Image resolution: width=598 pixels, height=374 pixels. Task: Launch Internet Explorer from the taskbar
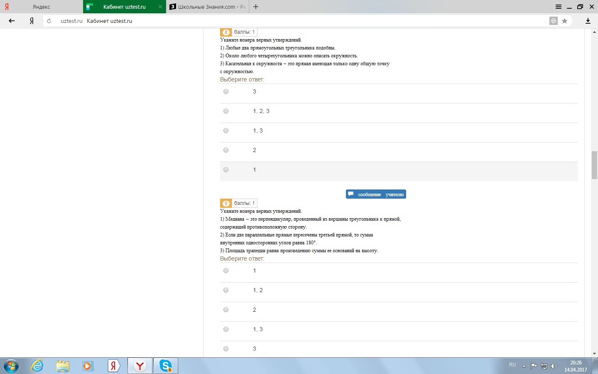click(37, 366)
